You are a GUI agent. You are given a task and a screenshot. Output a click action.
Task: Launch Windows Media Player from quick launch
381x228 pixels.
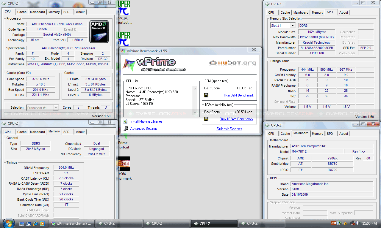pyautogui.click(x=42, y=224)
